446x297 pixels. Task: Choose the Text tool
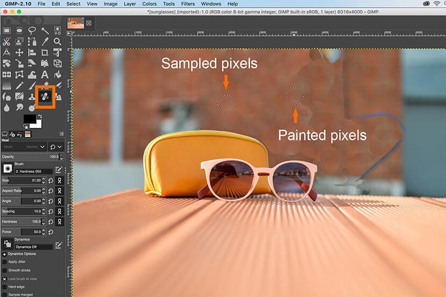pyautogui.click(x=45, y=75)
